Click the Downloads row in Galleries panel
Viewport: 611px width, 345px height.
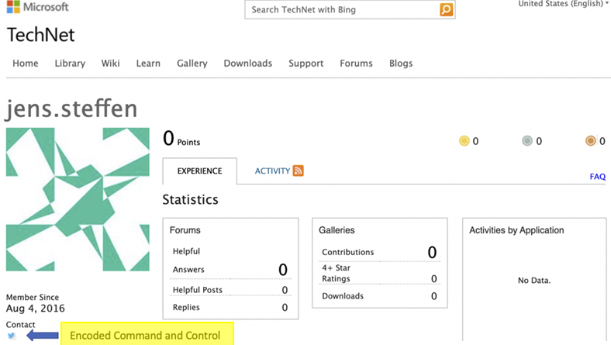pyautogui.click(x=379, y=296)
